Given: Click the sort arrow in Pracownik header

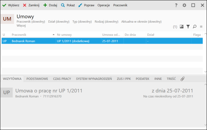Looking at the screenshot, I should pyautogui.click(x=53, y=35).
